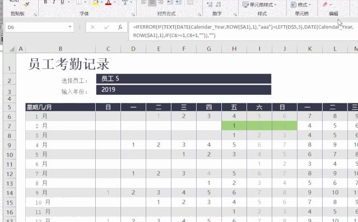The height and width of the screenshot is (222, 358).
Task: Cancel formula entry with X icon
Action: [92, 27]
